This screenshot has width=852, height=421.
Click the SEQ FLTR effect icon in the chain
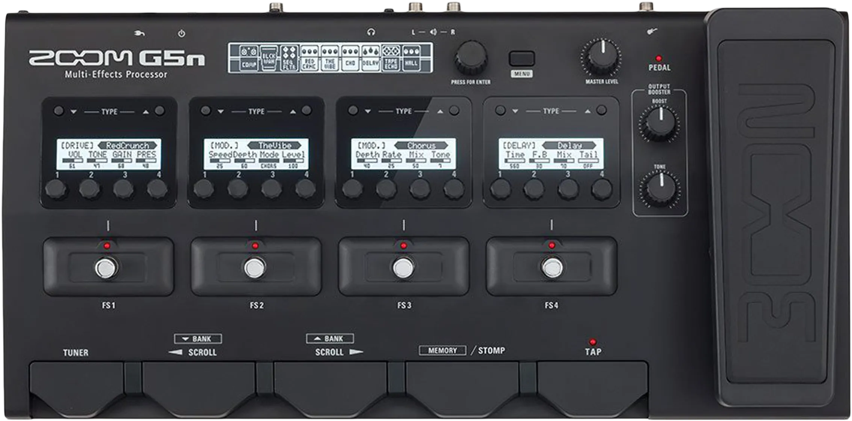click(289, 58)
